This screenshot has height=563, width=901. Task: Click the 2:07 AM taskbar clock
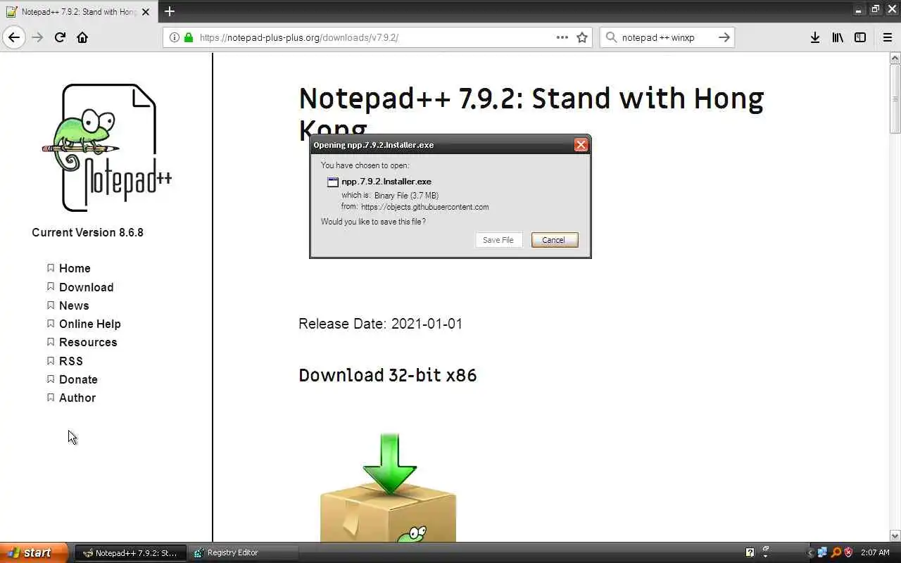[x=875, y=552]
